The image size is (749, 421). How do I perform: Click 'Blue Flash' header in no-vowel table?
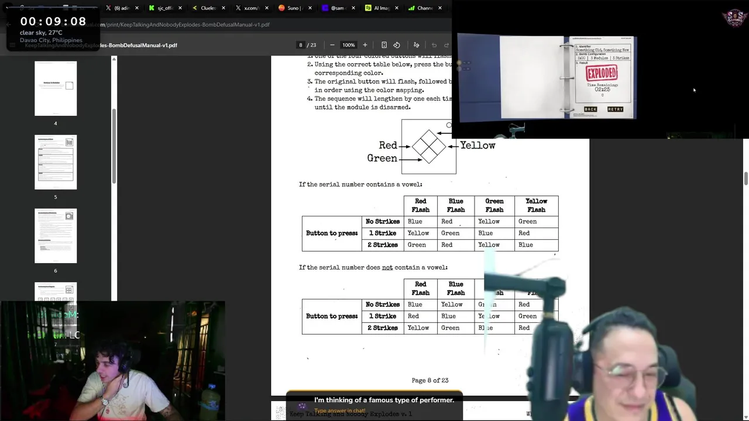[x=456, y=288]
